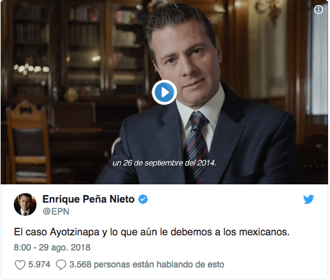Click the blue verified badge
The height and width of the screenshot is (280, 330).
[x=143, y=199]
